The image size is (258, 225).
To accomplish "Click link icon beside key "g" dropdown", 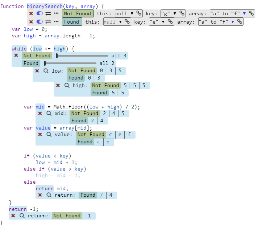I will (x=182, y=13).
